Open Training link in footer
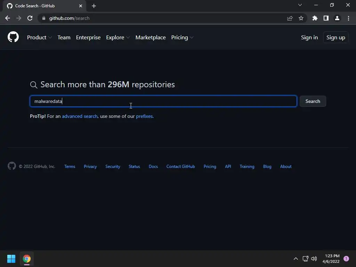This screenshot has width=356, height=267. click(247, 167)
